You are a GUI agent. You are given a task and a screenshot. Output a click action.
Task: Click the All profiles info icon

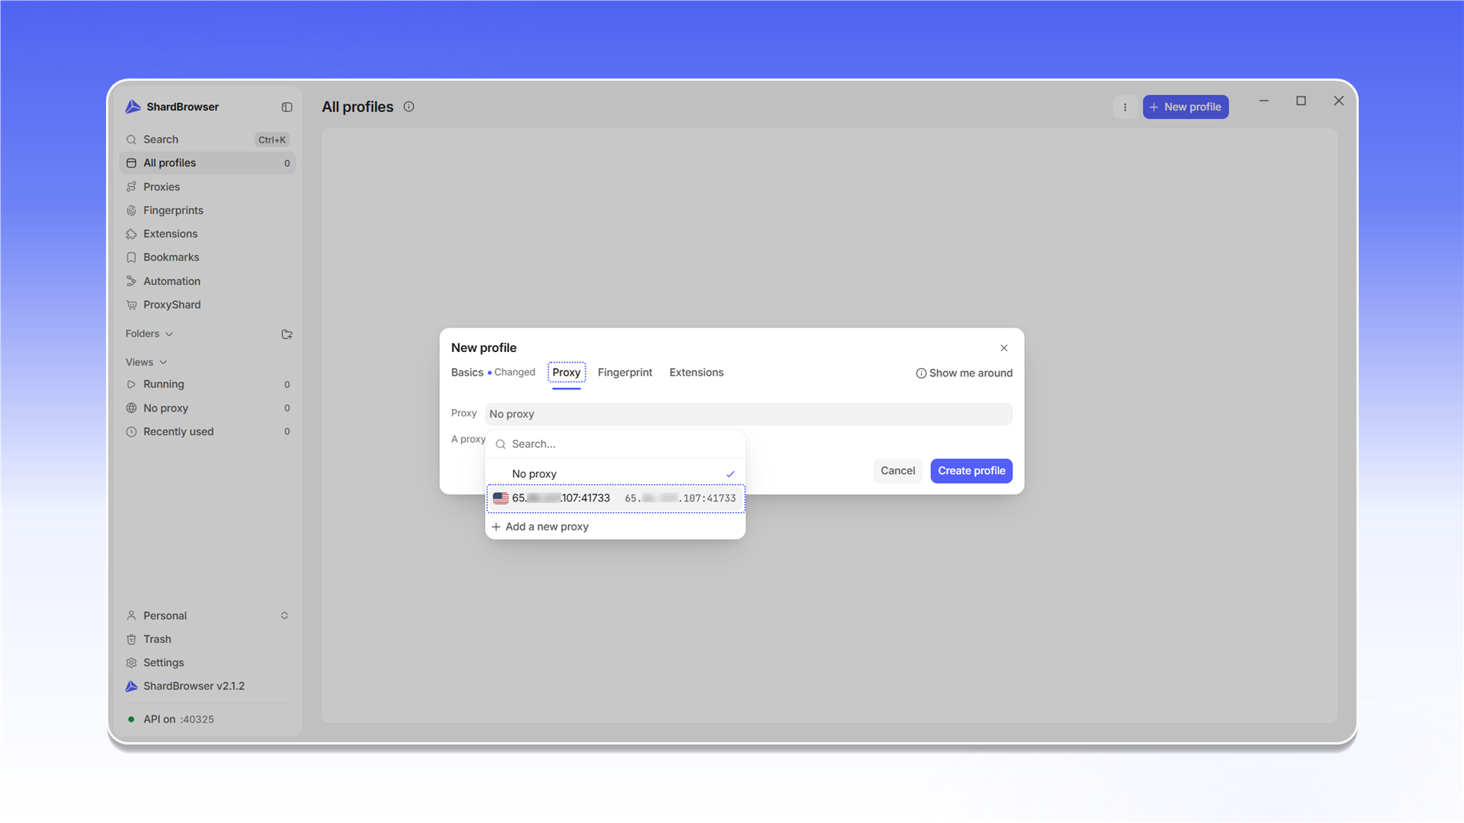(x=409, y=107)
